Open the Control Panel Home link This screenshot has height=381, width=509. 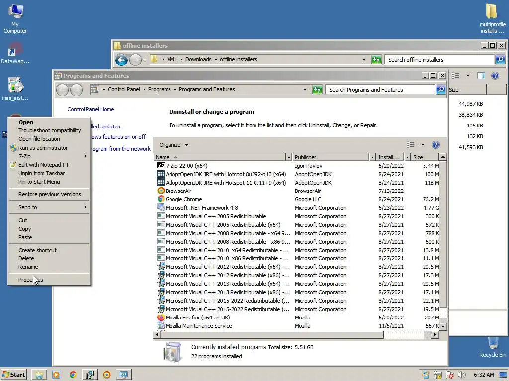pos(90,109)
